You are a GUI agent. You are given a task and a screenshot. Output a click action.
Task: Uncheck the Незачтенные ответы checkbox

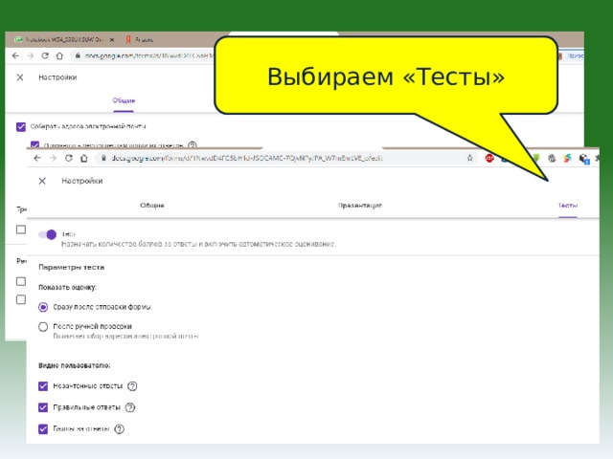pos(43,386)
